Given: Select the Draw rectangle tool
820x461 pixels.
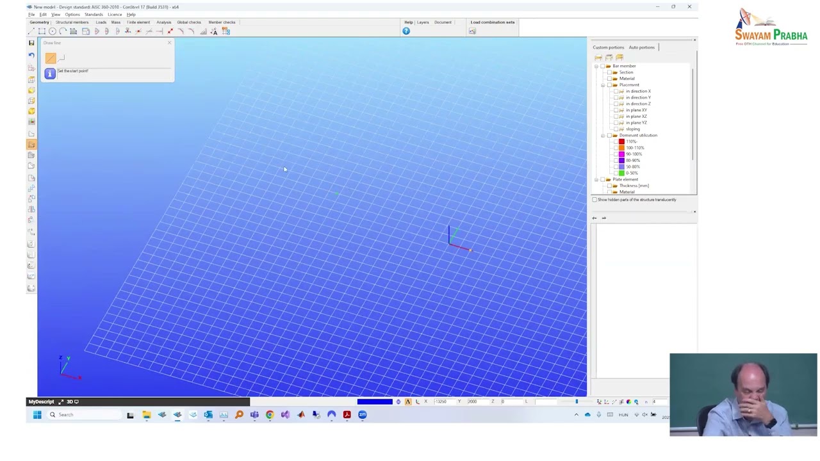Looking at the screenshot, I should pos(42,31).
